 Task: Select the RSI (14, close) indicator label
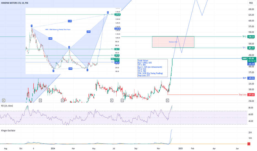(x=7, y=106)
